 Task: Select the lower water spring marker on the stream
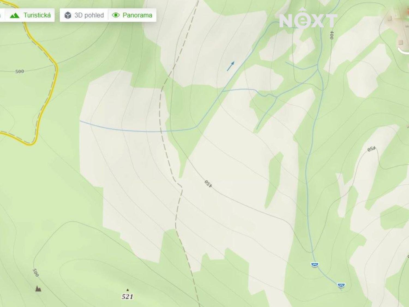pos(341,285)
